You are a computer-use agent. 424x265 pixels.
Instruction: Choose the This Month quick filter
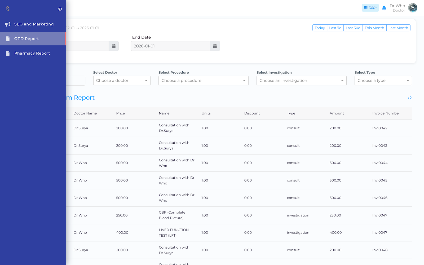[374, 28]
